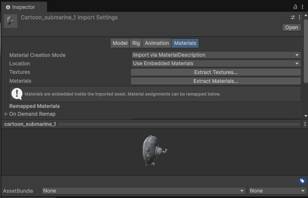
Task: Click the Textures label
Action: pos(19,72)
